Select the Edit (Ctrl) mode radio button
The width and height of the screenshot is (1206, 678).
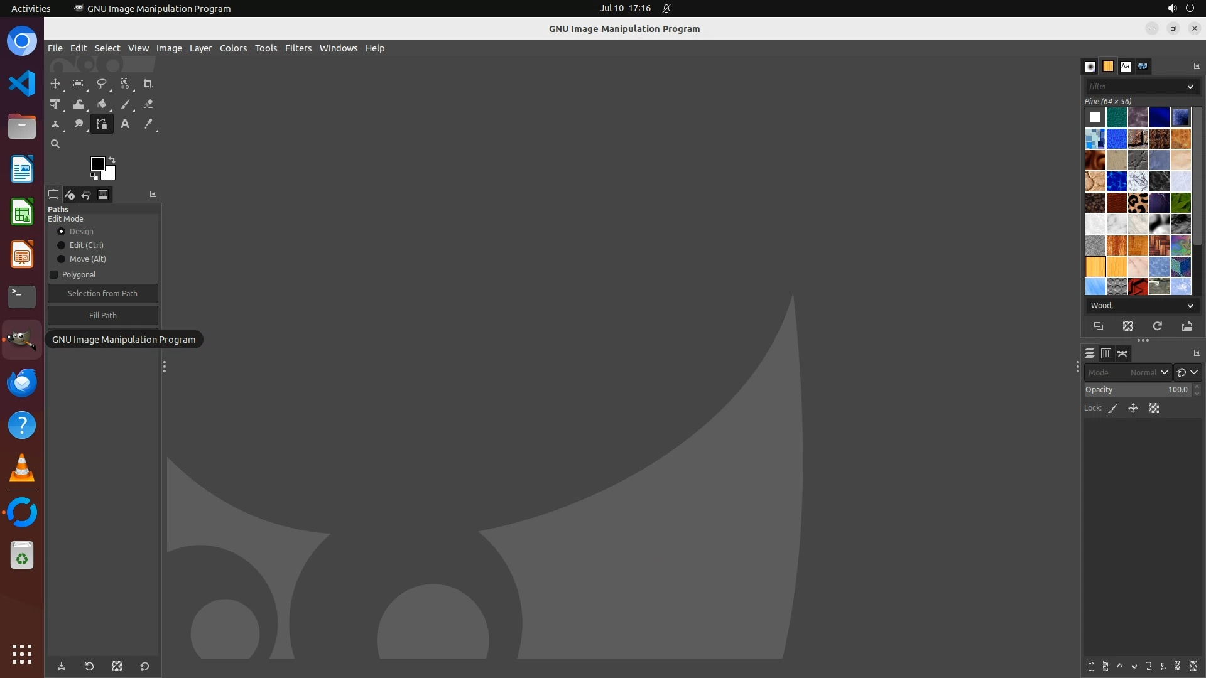[x=62, y=245]
